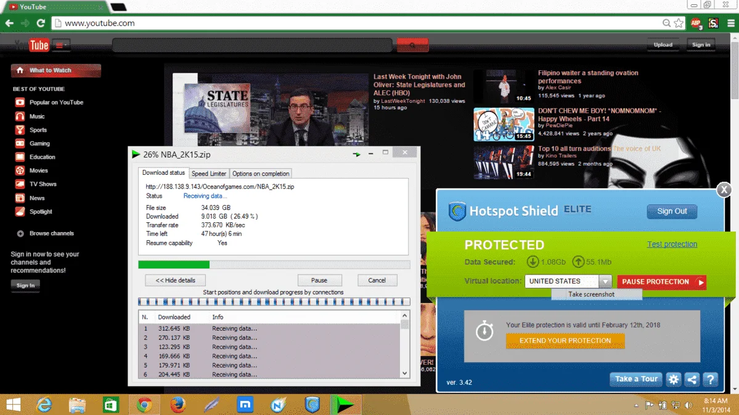Click the red YouTube search button

click(412, 45)
